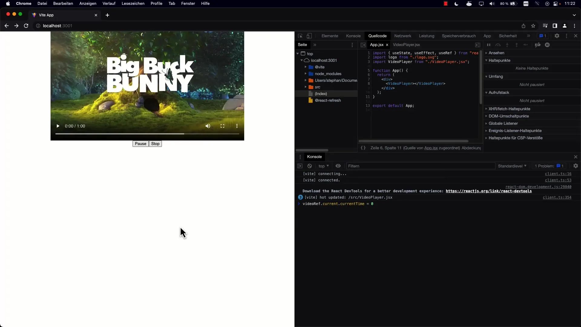Close the App.jsx editor tab
The image size is (581, 327).
pyautogui.click(x=387, y=45)
